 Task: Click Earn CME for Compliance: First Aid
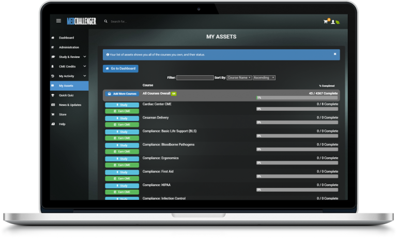tap(122, 179)
